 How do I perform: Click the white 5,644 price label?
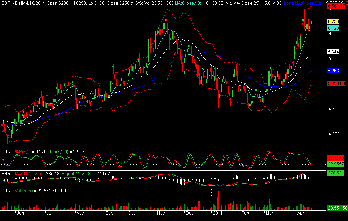pyautogui.click(x=333, y=52)
